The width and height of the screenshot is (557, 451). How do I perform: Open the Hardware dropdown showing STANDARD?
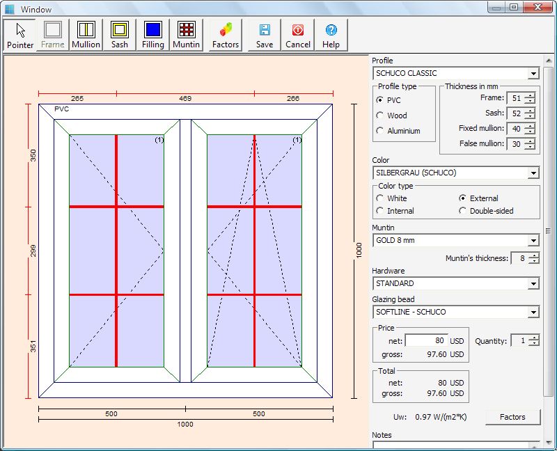(x=533, y=283)
